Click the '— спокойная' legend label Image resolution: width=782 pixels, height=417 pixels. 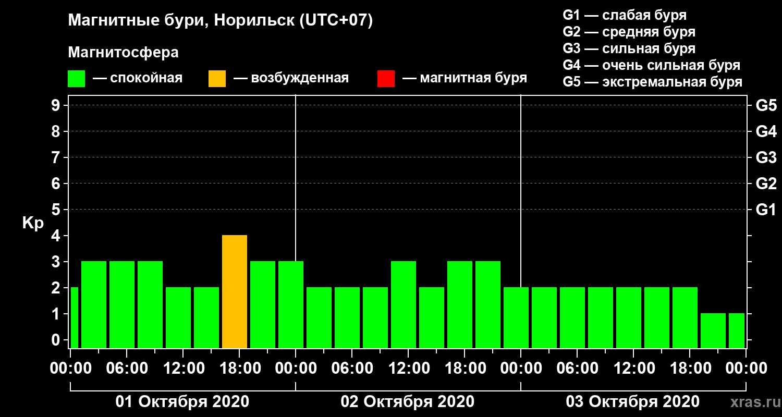pos(138,78)
